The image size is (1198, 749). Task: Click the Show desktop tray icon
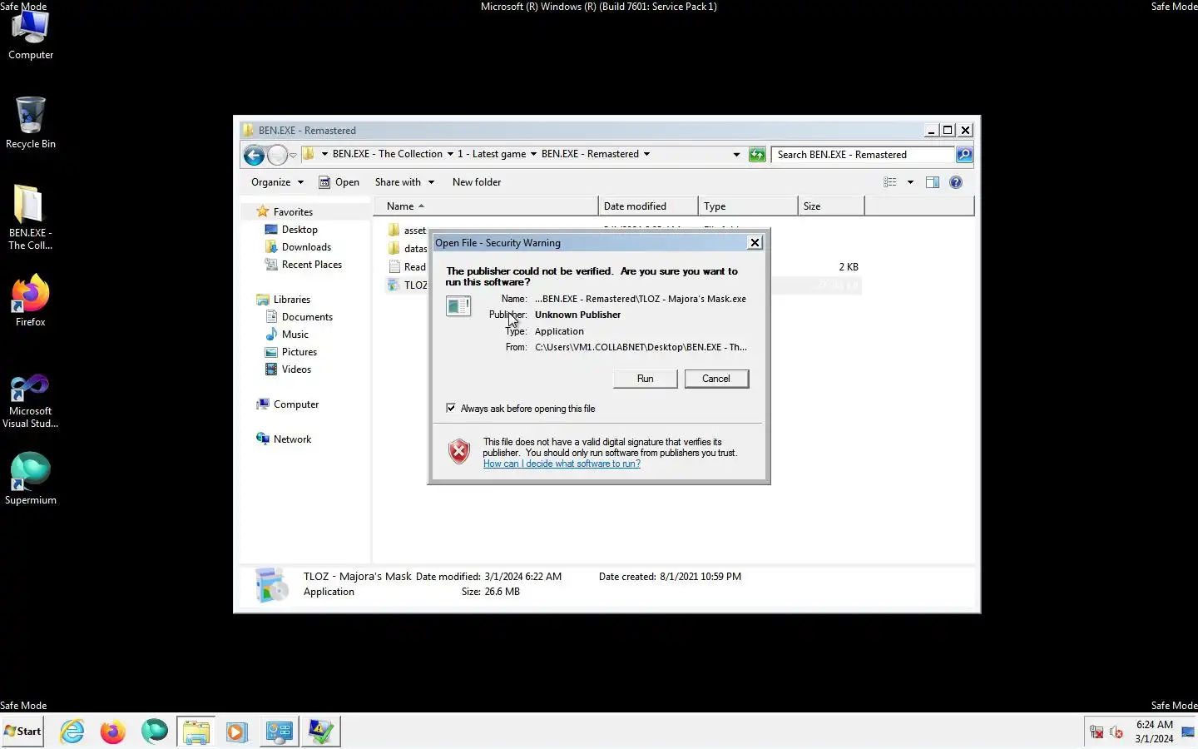(1188, 732)
